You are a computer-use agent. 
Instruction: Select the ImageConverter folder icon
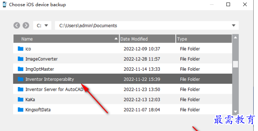[20, 59]
